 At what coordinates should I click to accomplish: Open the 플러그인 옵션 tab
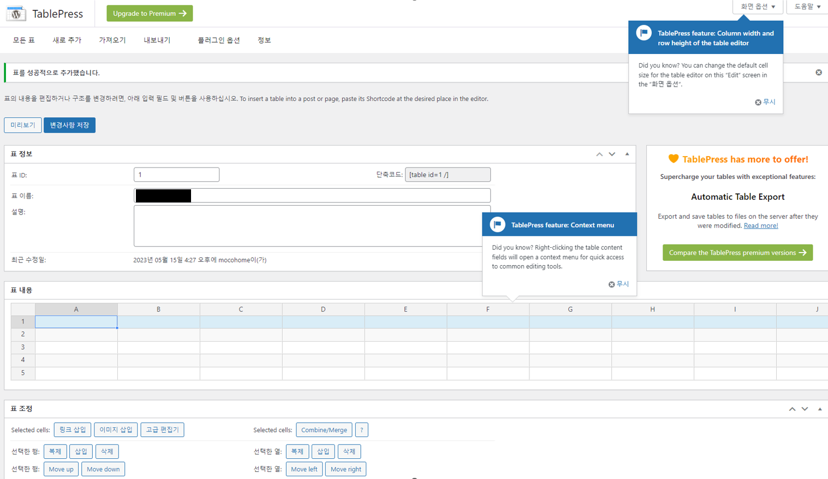point(219,40)
